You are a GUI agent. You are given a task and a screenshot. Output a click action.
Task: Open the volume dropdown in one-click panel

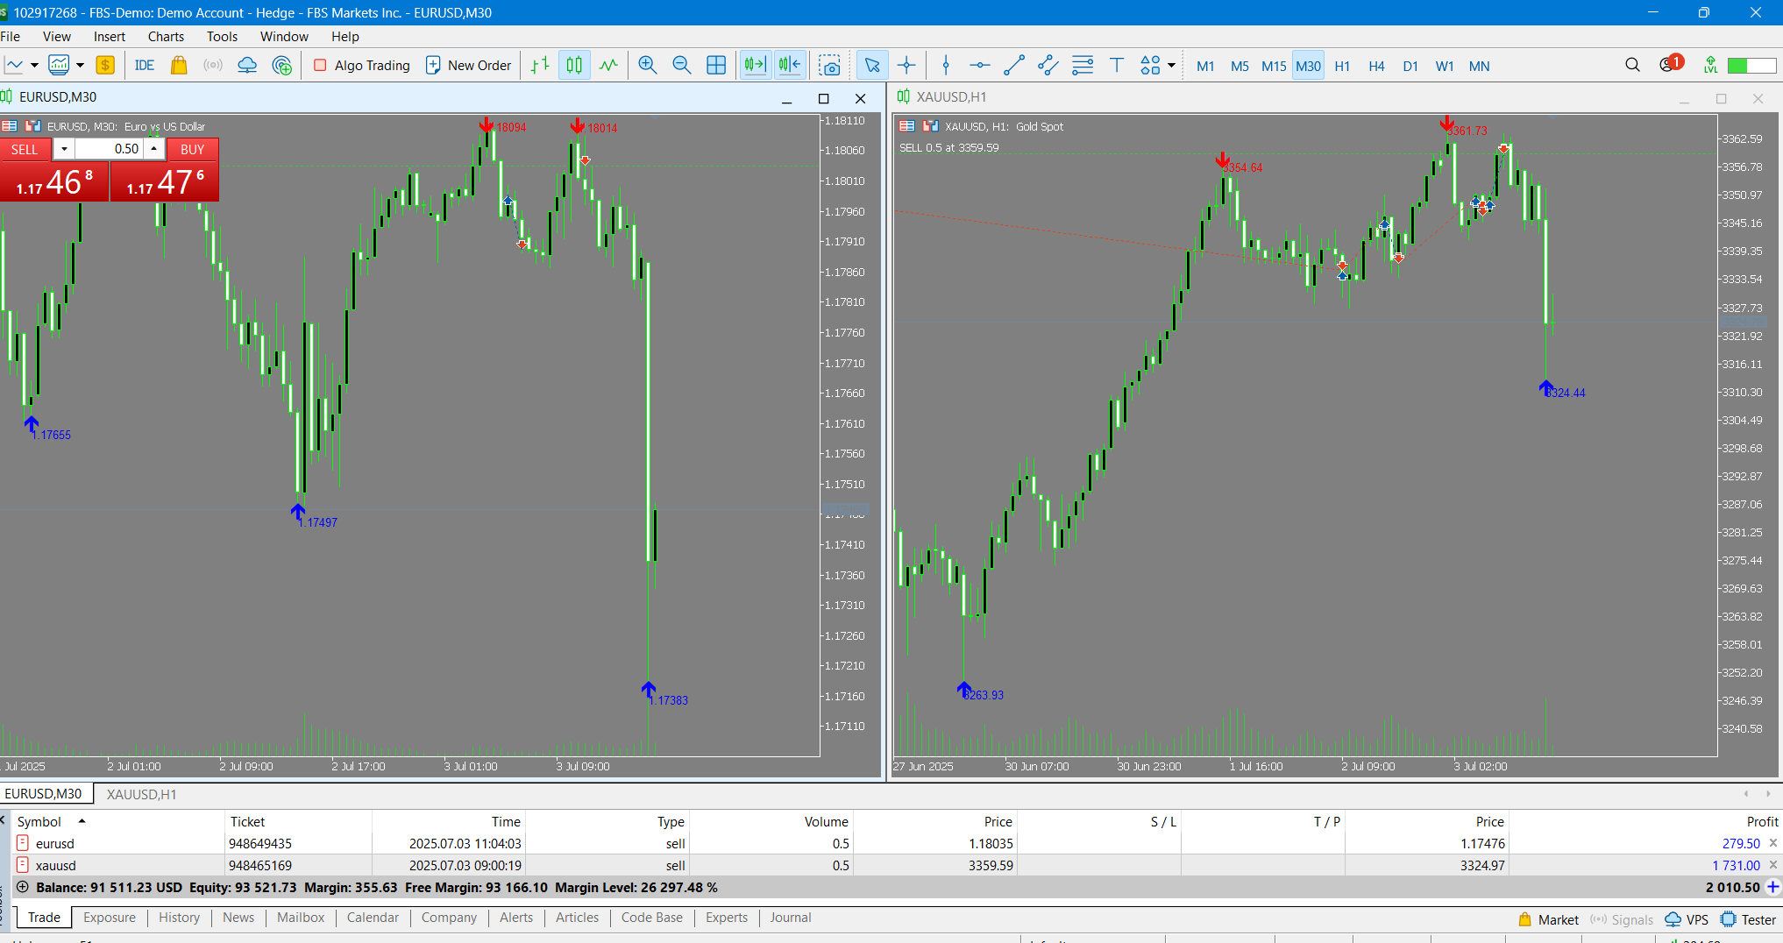[64, 149]
